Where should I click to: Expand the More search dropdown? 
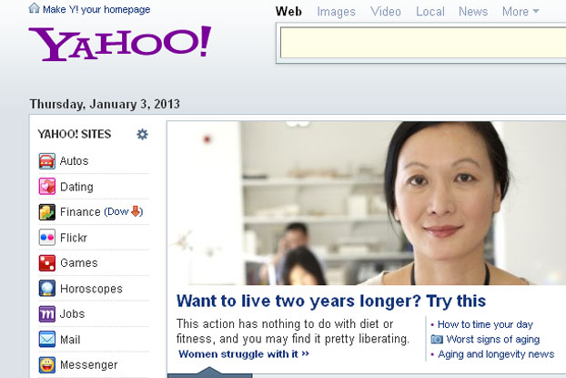pyautogui.click(x=521, y=12)
